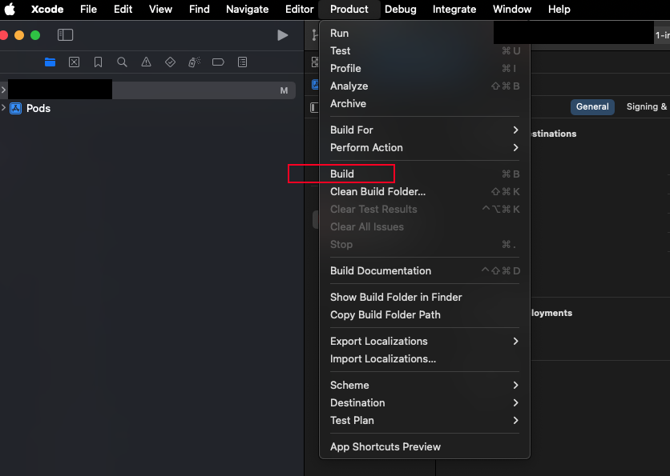
Task: Open the Debug menu
Action: (401, 9)
